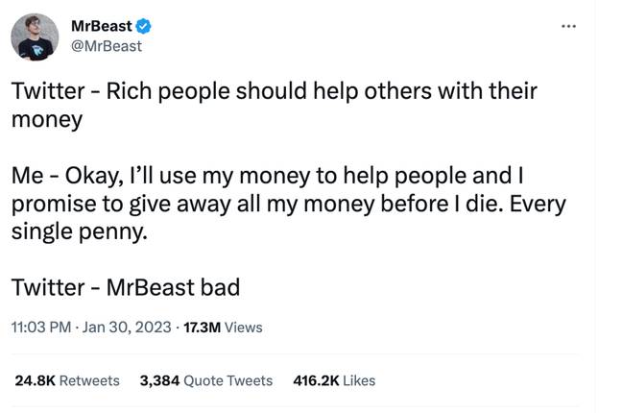Open MrBeast's profile picture avatar
Viewport: 622px width, 413px height.
[35, 36]
